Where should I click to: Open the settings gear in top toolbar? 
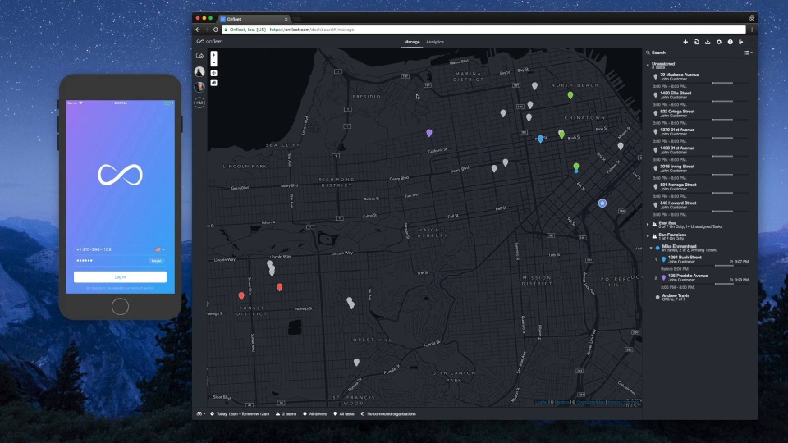click(x=719, y=42)
